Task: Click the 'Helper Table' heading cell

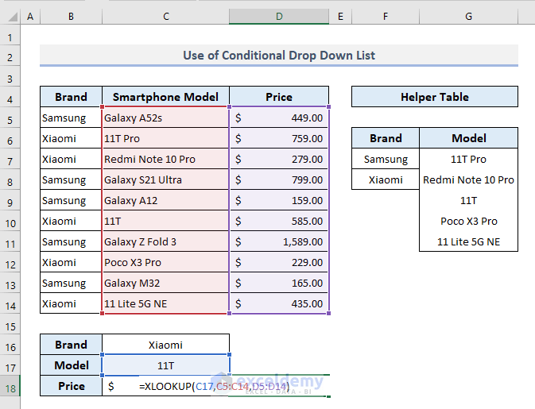Action: pos(434,97)
